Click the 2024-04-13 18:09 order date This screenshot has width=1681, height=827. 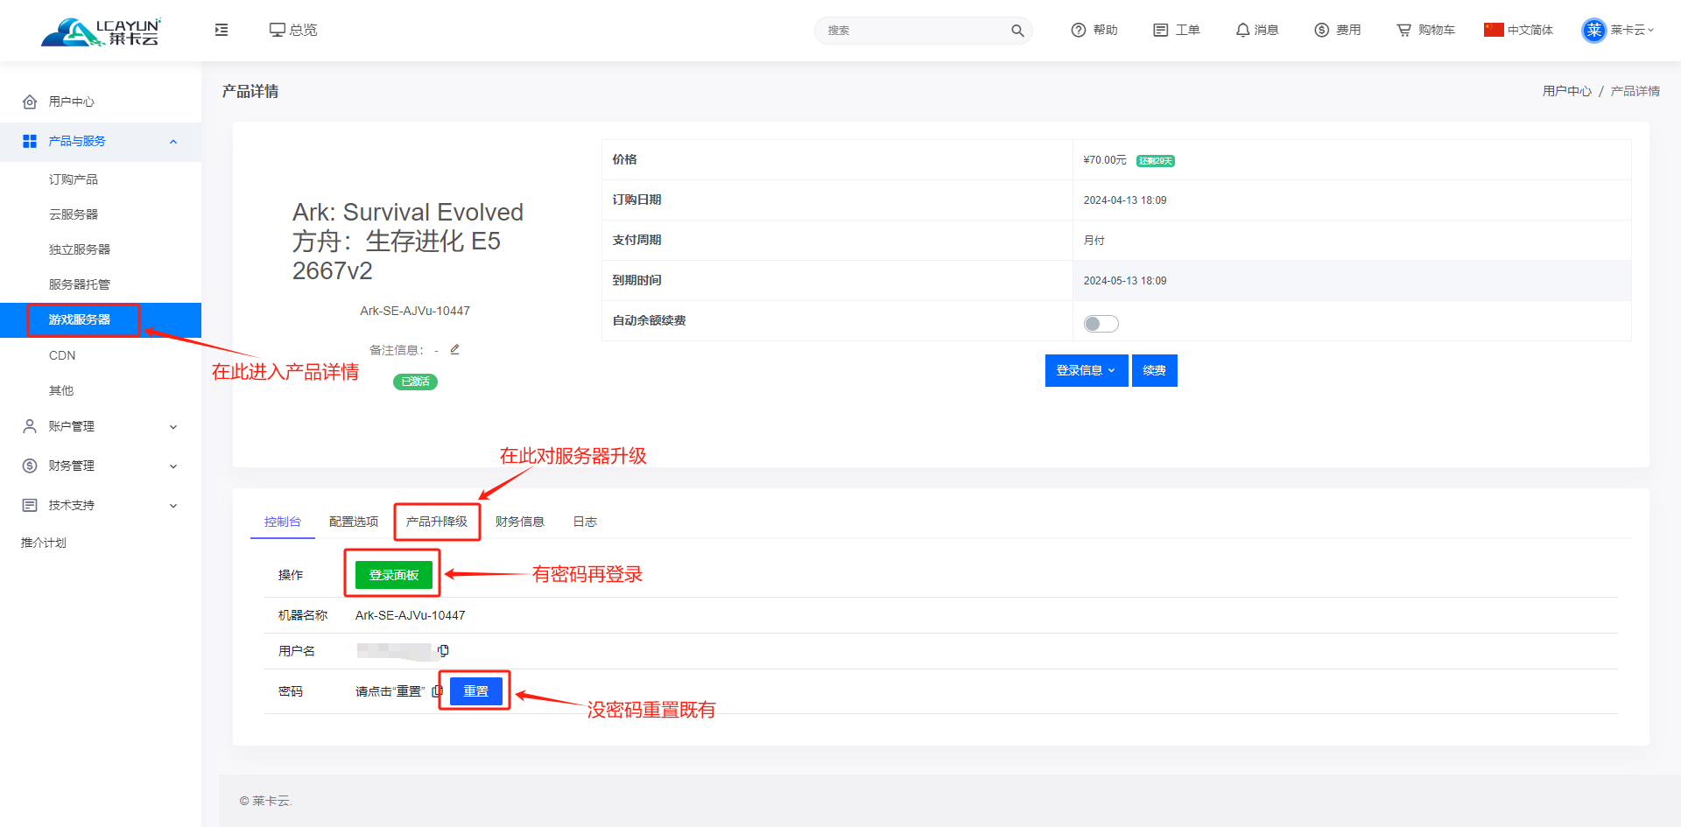pyautogui.click(x=1125, y=200)
